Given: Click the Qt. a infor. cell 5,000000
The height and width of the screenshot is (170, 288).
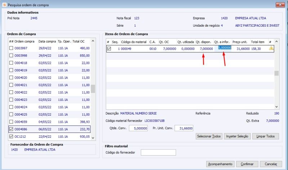Looking at the screenshot, I should click(225, 48).
